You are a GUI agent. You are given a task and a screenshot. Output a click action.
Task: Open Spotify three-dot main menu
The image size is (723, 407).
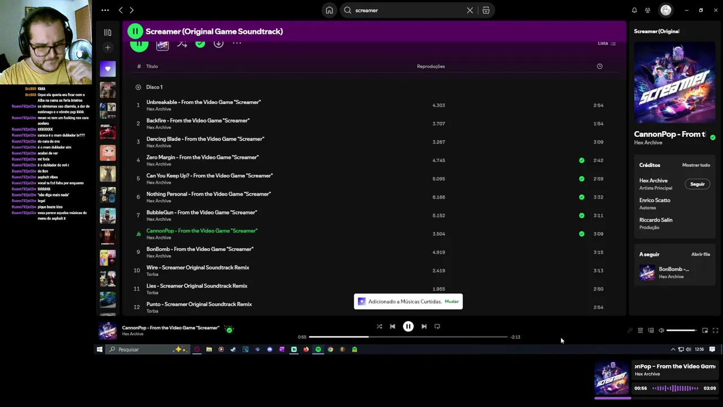[x=105, y=10]
